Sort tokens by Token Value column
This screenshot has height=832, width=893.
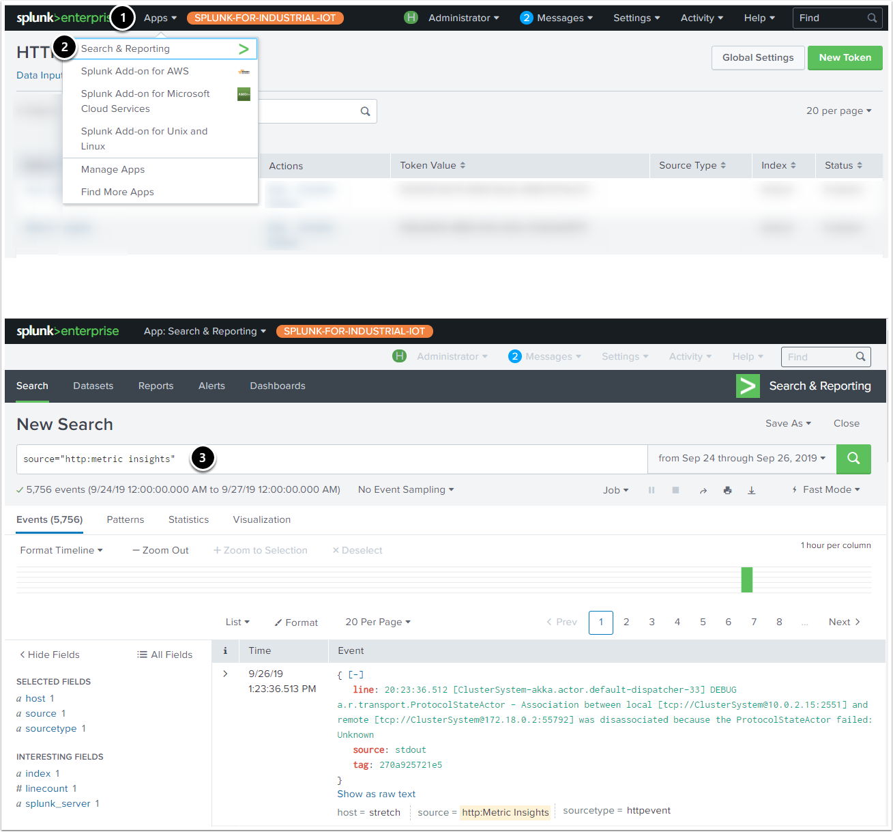pyautogui.click(x=433, y=165)
